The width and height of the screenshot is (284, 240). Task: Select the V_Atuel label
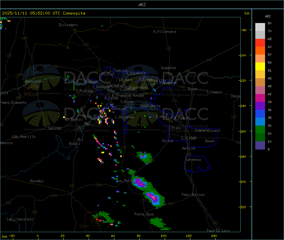pos(162,117)
